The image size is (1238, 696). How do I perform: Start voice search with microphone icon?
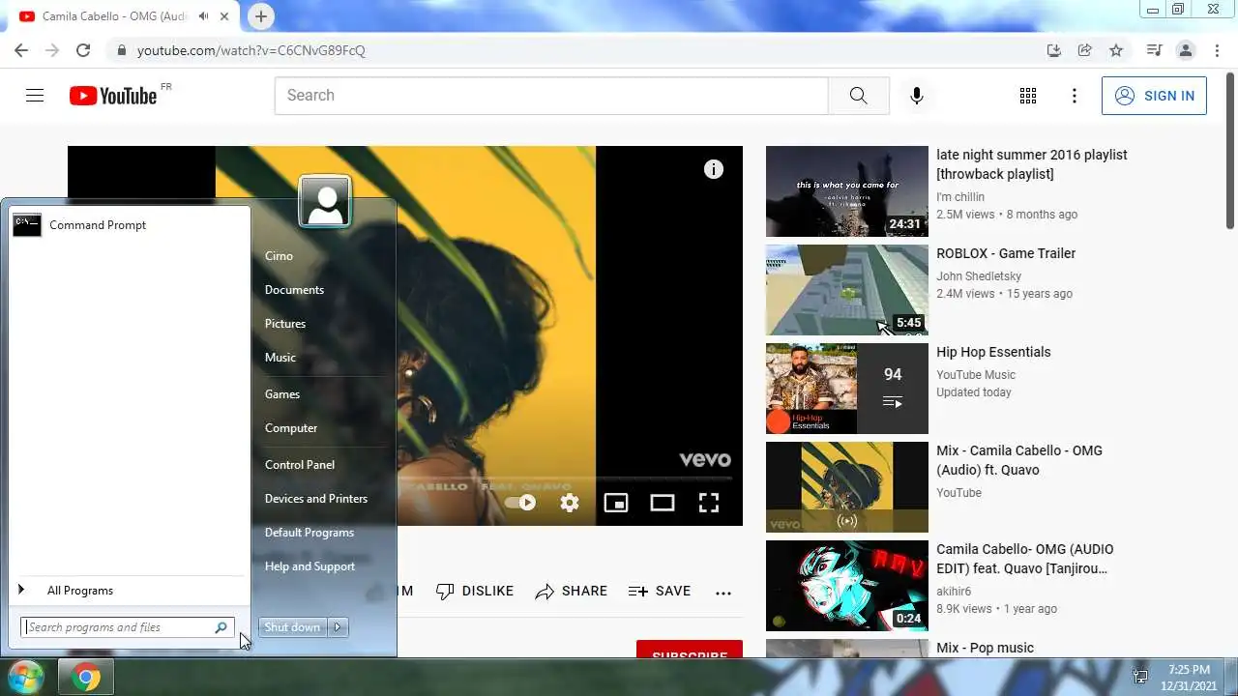[x=916, y=96]
